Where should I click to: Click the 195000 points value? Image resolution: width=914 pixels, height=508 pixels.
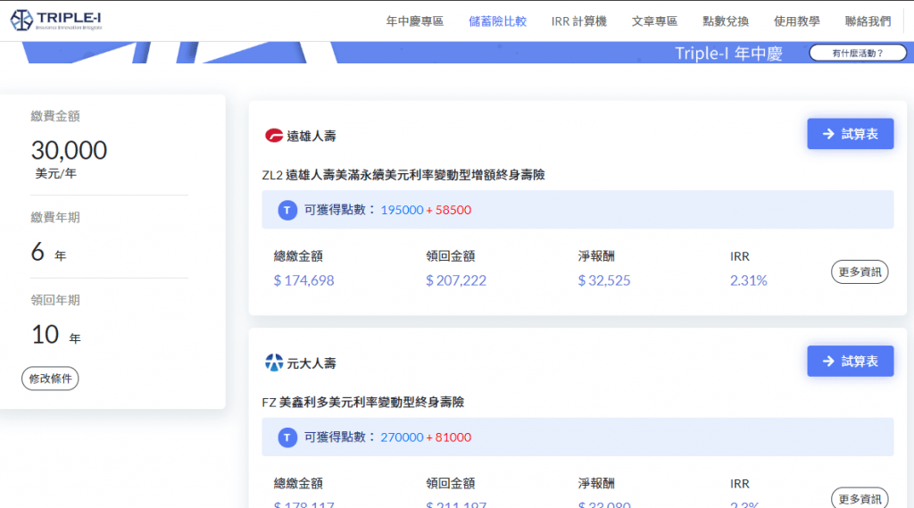pyautogui.click(x=403, y=210)
